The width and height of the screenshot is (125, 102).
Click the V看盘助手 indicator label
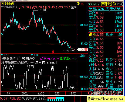(x=11, y=59)
